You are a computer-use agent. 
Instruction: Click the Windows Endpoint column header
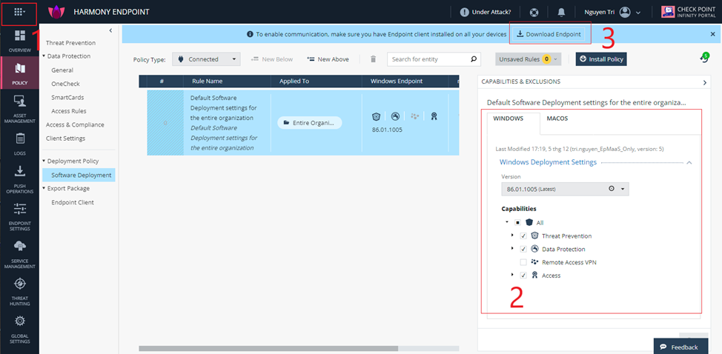[x=397, y=81]
